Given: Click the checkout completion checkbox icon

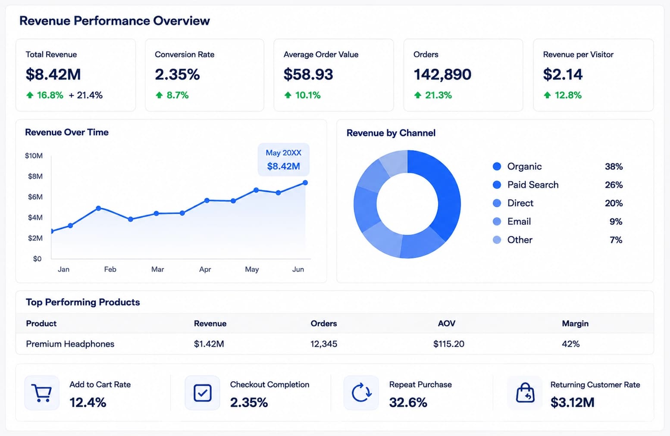Looking at the screenshot, I should [202, 393].
